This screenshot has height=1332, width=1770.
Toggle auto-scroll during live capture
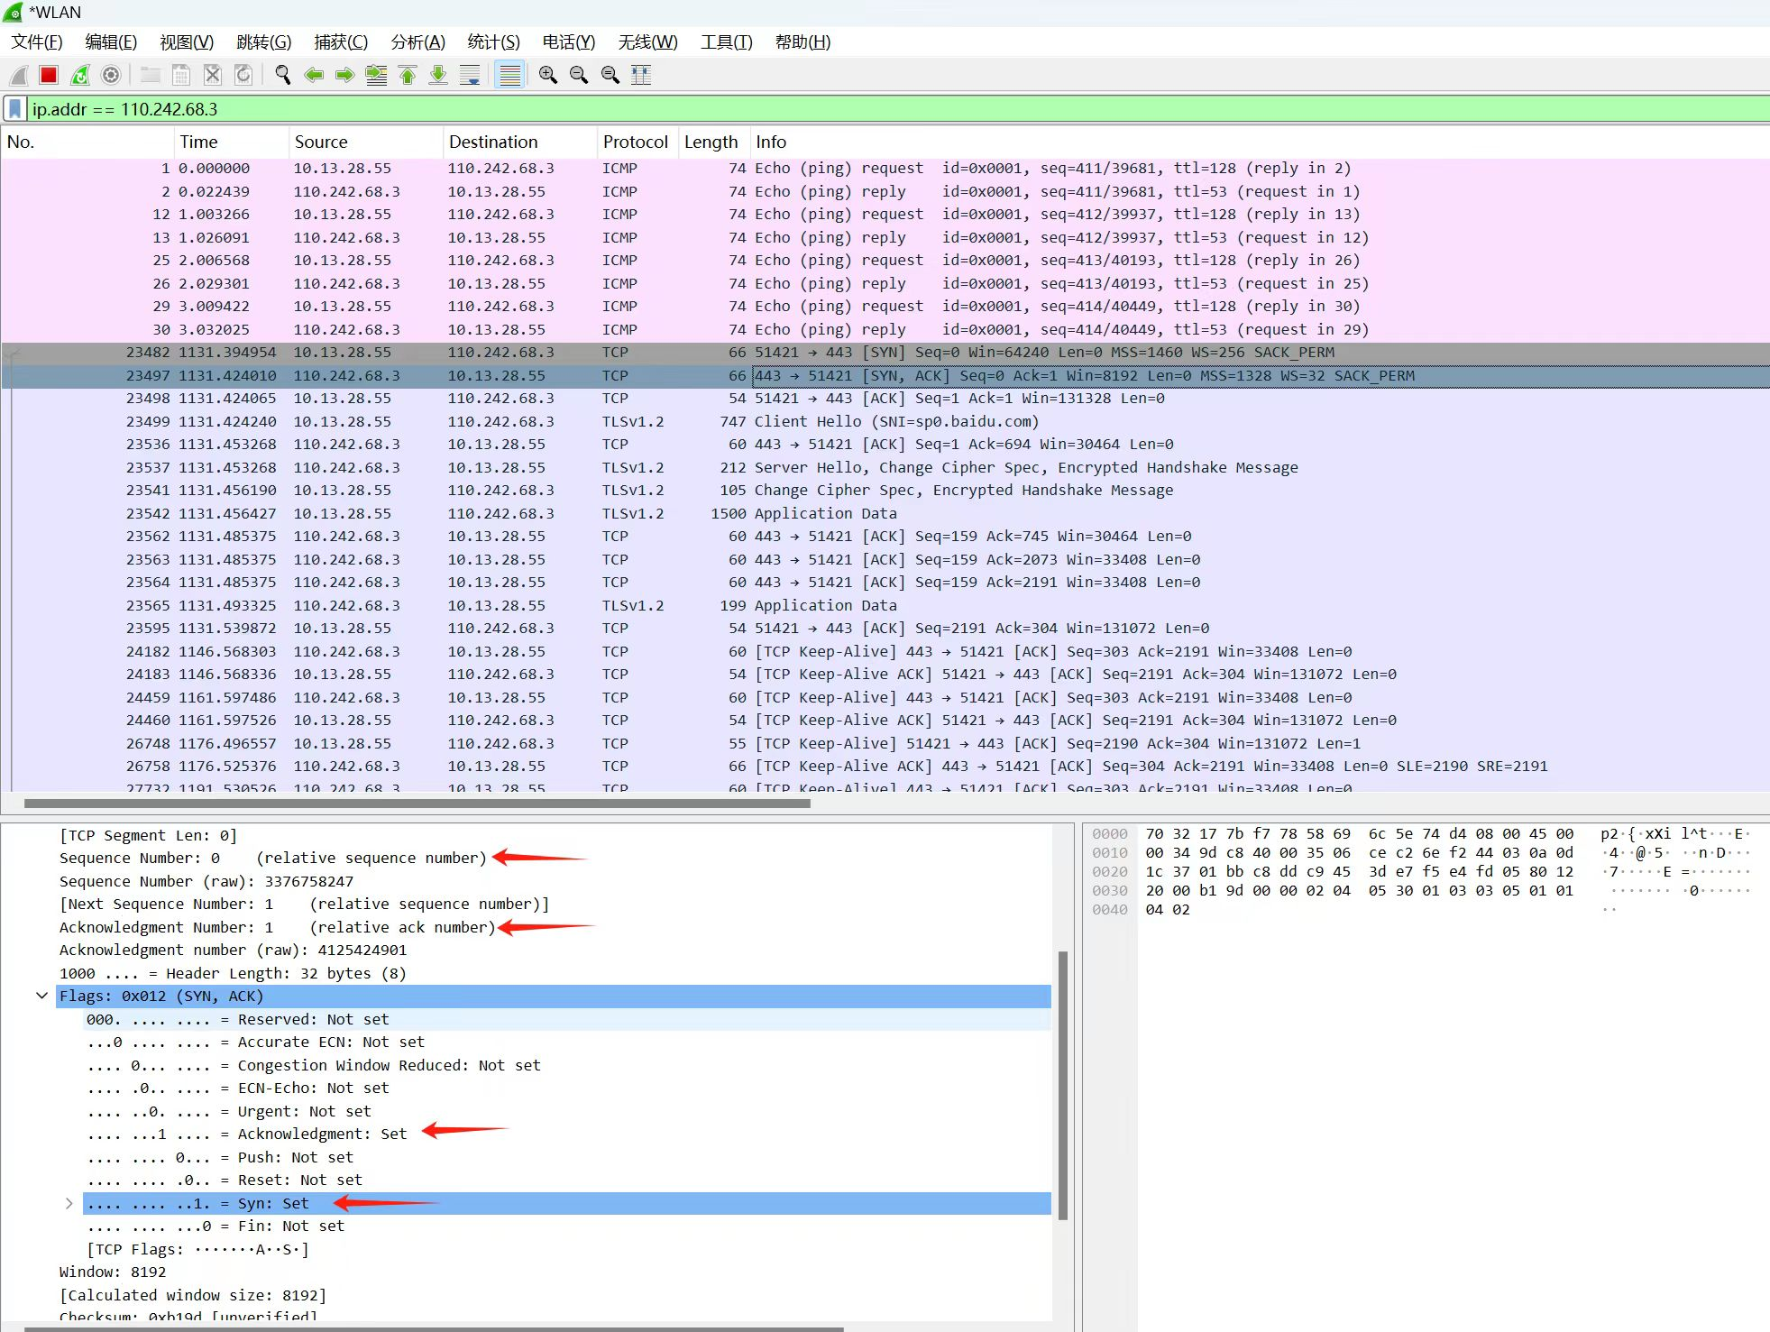coord(470,75)
